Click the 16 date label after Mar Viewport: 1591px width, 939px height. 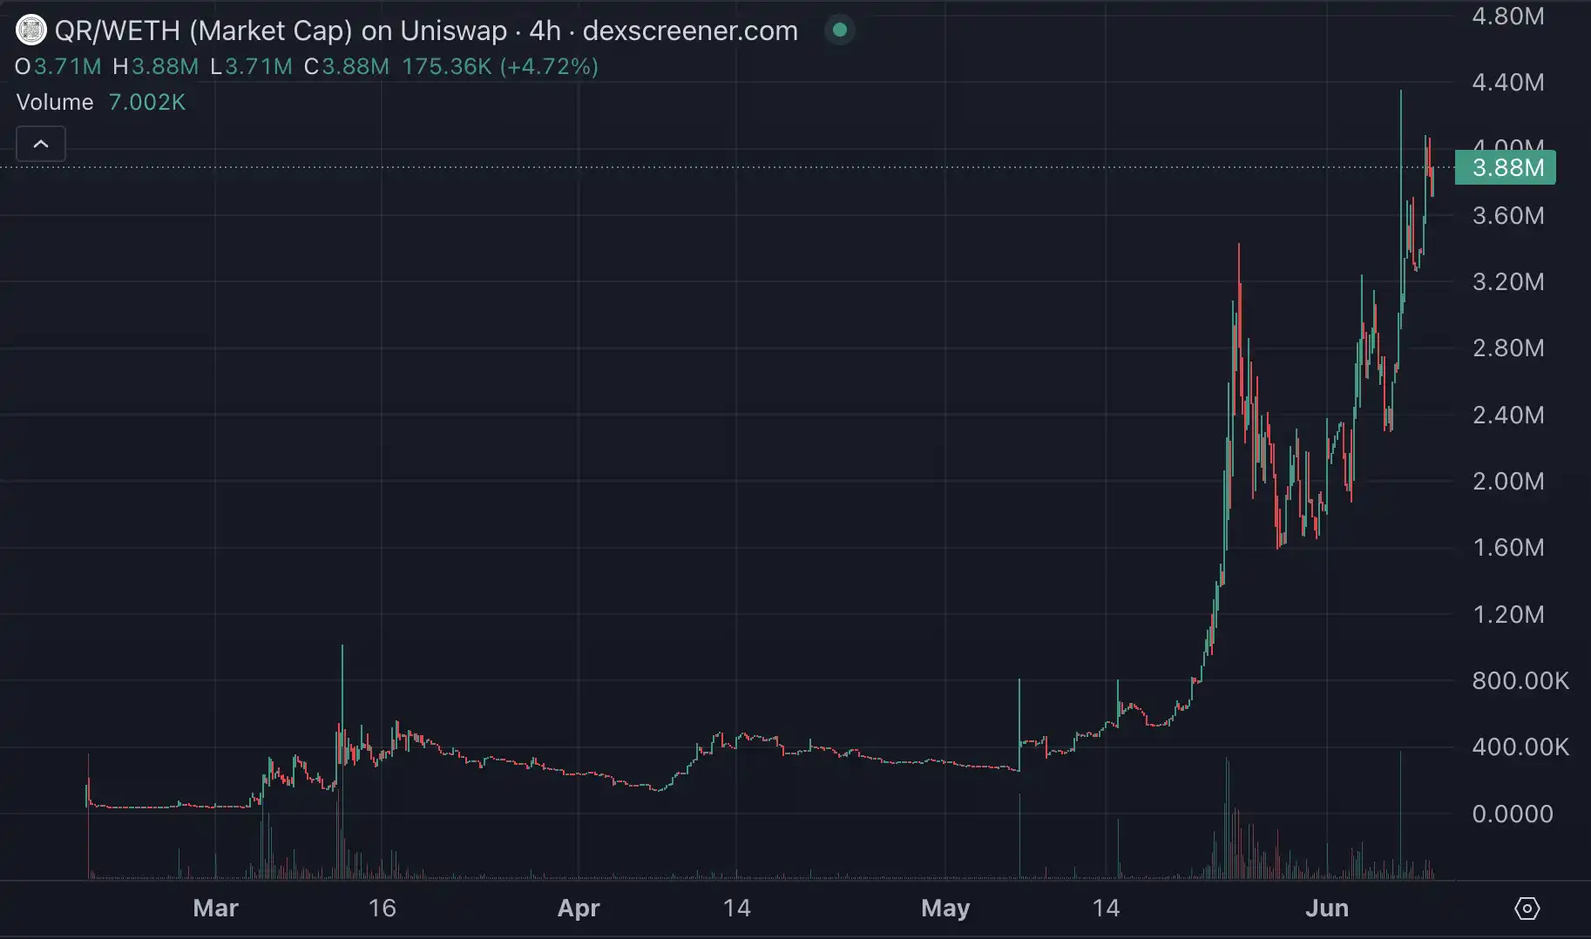click(x=382, y=909)
